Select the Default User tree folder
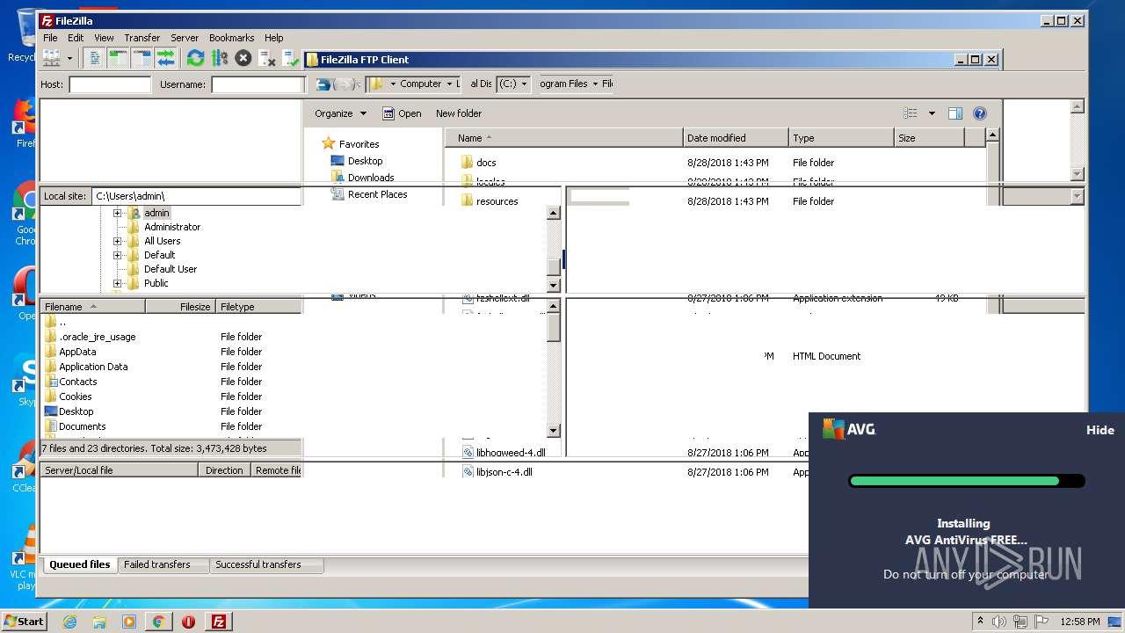The image size is (1125, 633). (x=171, y=269)
